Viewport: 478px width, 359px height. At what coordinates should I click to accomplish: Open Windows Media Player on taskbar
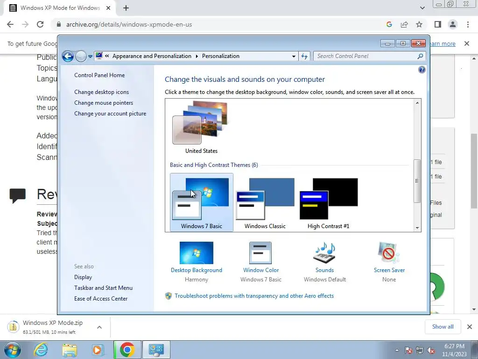click(x=98, y=350)
